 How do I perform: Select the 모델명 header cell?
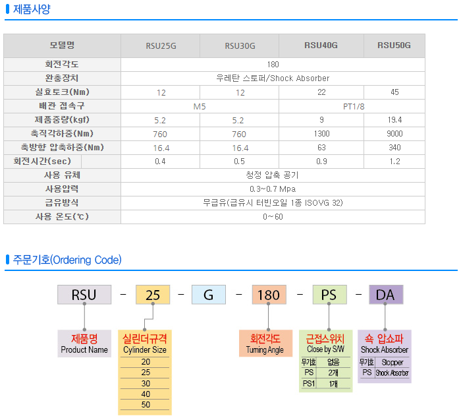click(62, 45)
